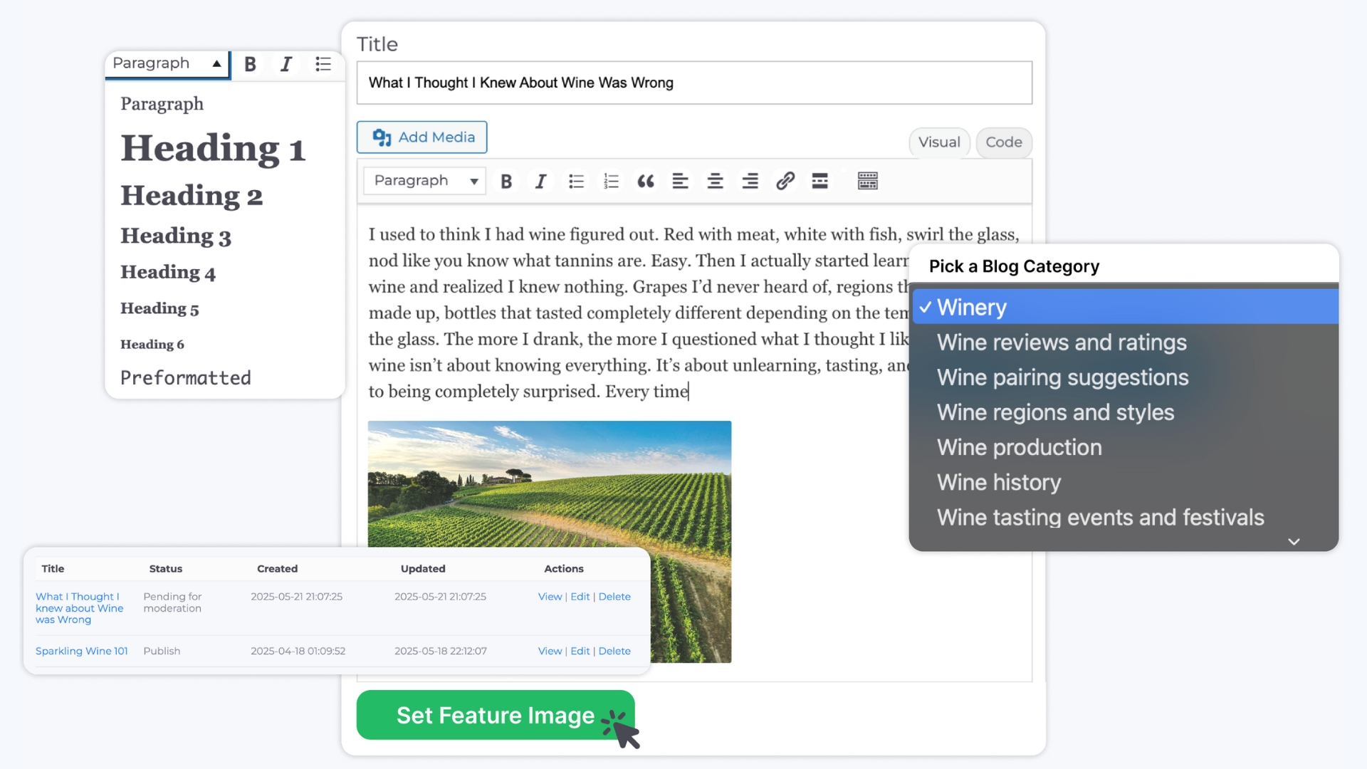Choose Wine history blog category

[x=998, y=483]
